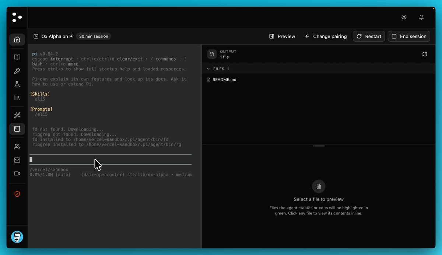Image resolution: width=442 pixels, height=255 pixels.
Task: Click Change pairing
Action: click(x=326, y=36)
